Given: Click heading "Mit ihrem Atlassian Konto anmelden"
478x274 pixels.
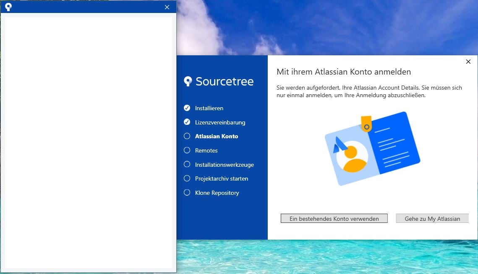Looking at the screenshot, I should pos(344,72).
